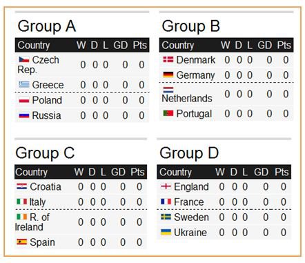Click the Netherlands flag icon

(x=168, y=89)
